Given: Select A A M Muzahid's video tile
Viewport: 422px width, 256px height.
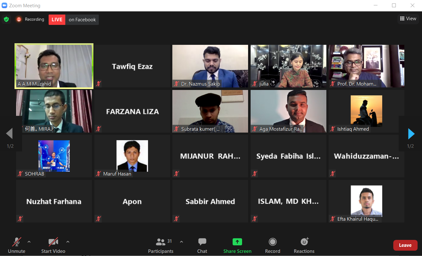Looking at the screenshot, I should pos(54,66).
